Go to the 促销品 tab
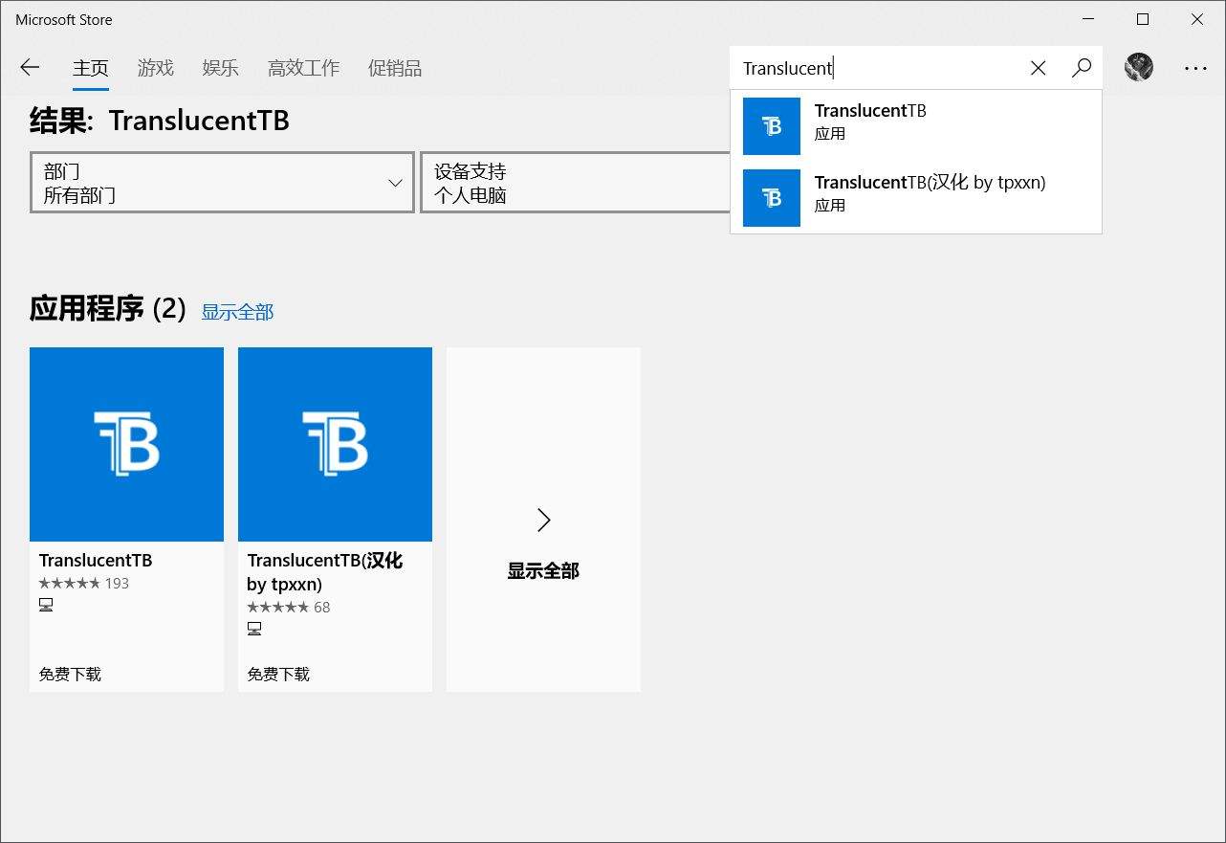The width and height of the screenshot is (1226, 843). coord(395,68)
